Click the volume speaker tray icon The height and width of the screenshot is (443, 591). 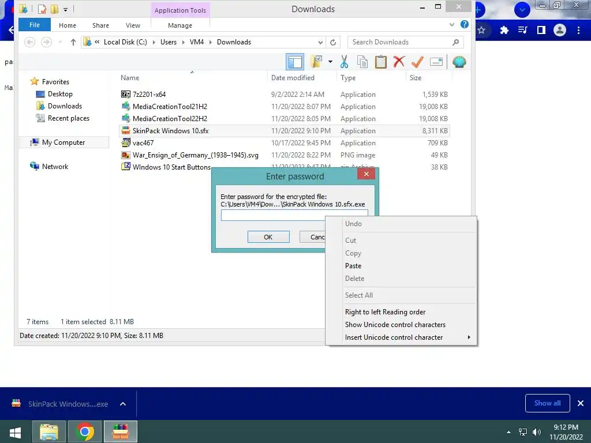537,432
